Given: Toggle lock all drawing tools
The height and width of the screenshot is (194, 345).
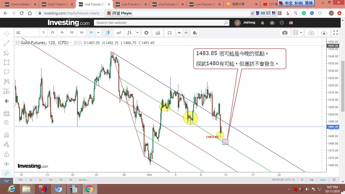Looking at the screenshot, I should [x=7, y=154].
